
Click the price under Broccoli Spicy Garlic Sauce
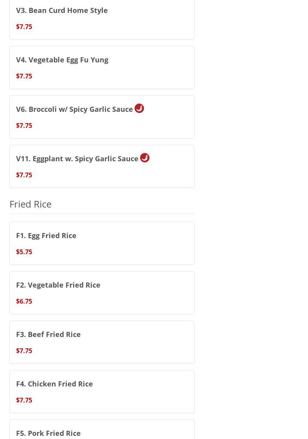tap(24, 126)
